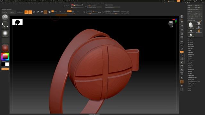The image size is (205, 115).
Task: Select the Move transform icon
Action: click(x=34, y=12)
